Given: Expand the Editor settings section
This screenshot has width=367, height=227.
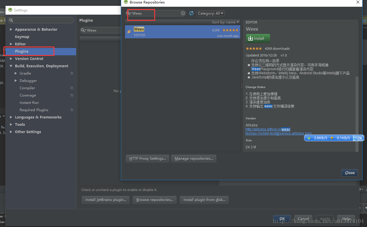Looking at the screenshot, I should tap(11, 44).
